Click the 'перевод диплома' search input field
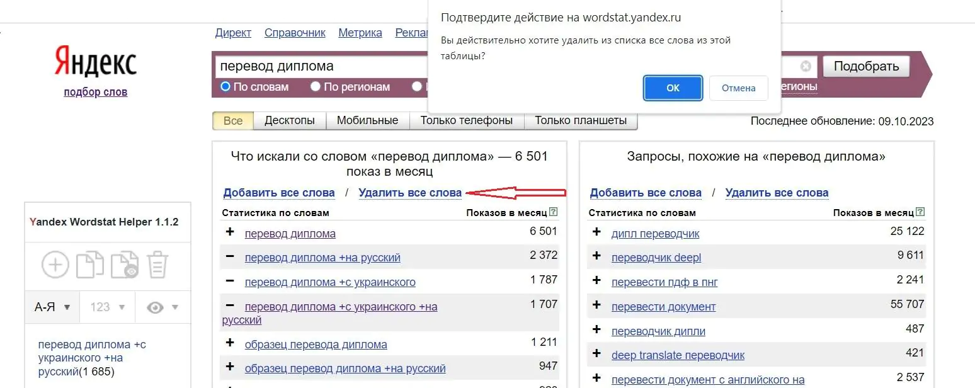Screen dimensions: 975x388 321,66
